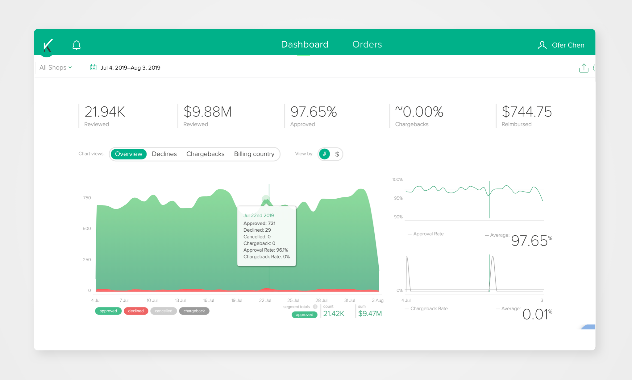The width and height of the screenshot is (632, 380).
Task: Click the export upload icon
Action: 584,68
